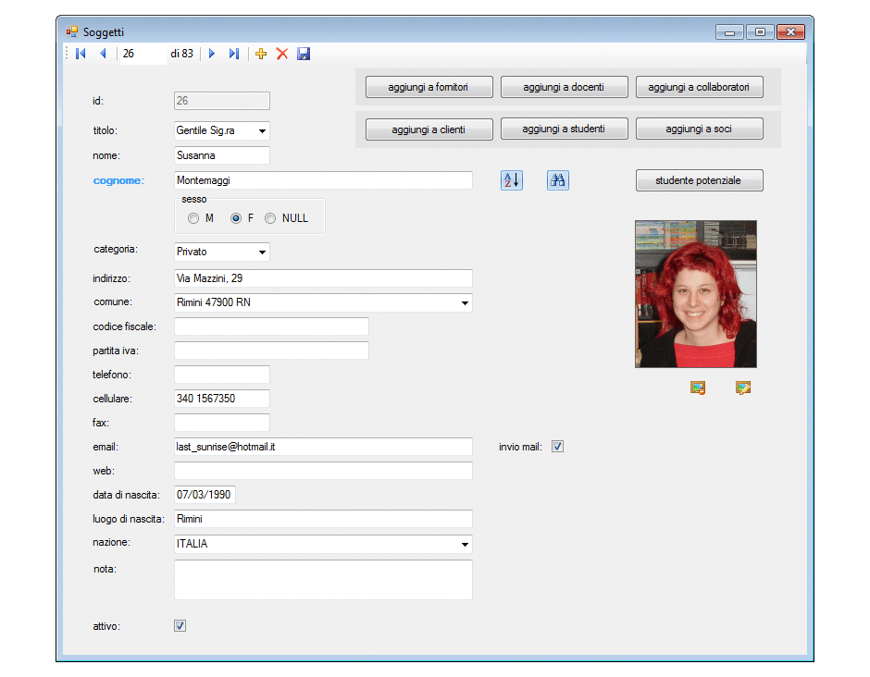Image resolution: width=870 pixels, height=677 pixels.
Task: Open search with binoculars icon
Action: [557, 180]
